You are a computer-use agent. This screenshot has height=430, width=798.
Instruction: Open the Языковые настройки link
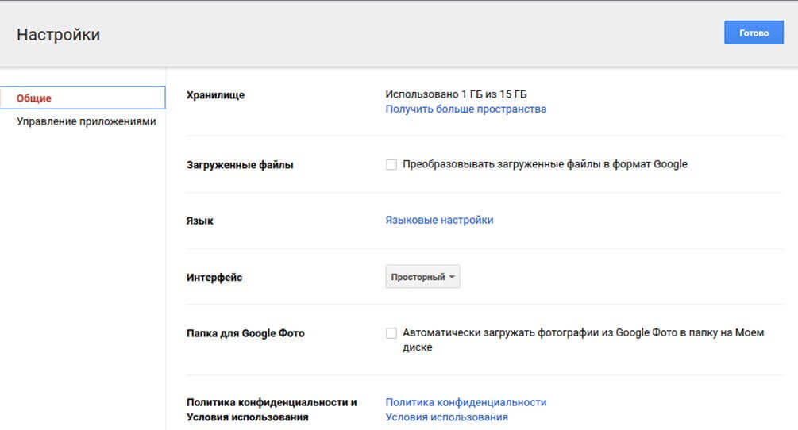[x=439, y=221]
